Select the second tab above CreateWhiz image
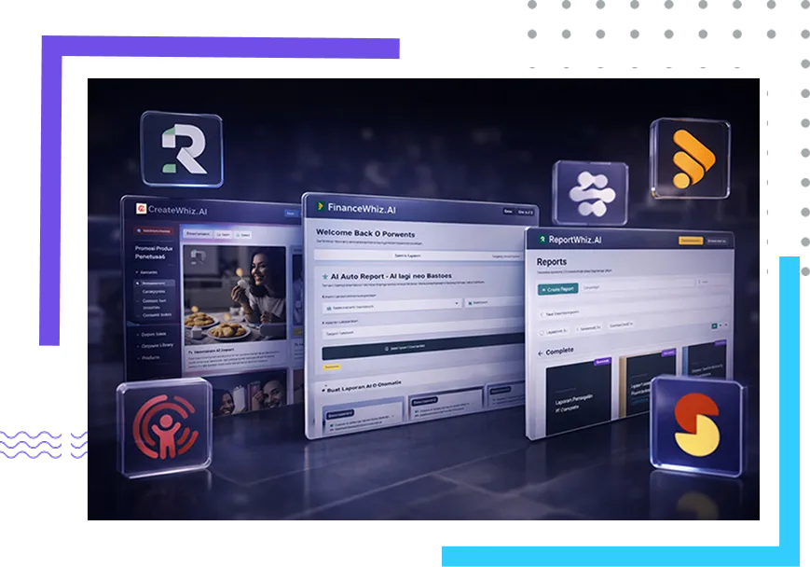This screenshot has width=810, height=567. tap(223, 234)
